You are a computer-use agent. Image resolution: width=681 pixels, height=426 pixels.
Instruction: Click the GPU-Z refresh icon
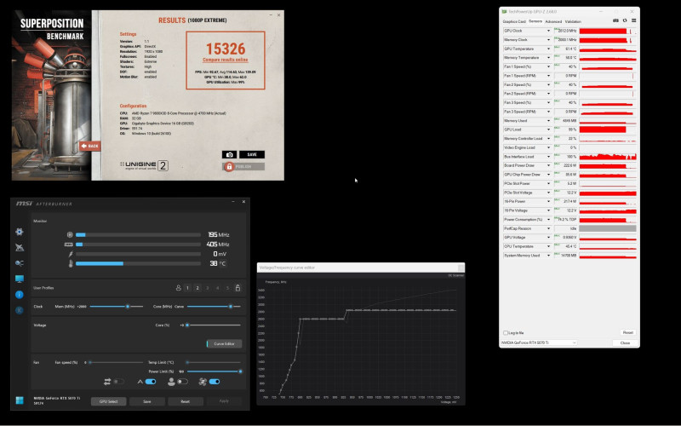point(625,20)
